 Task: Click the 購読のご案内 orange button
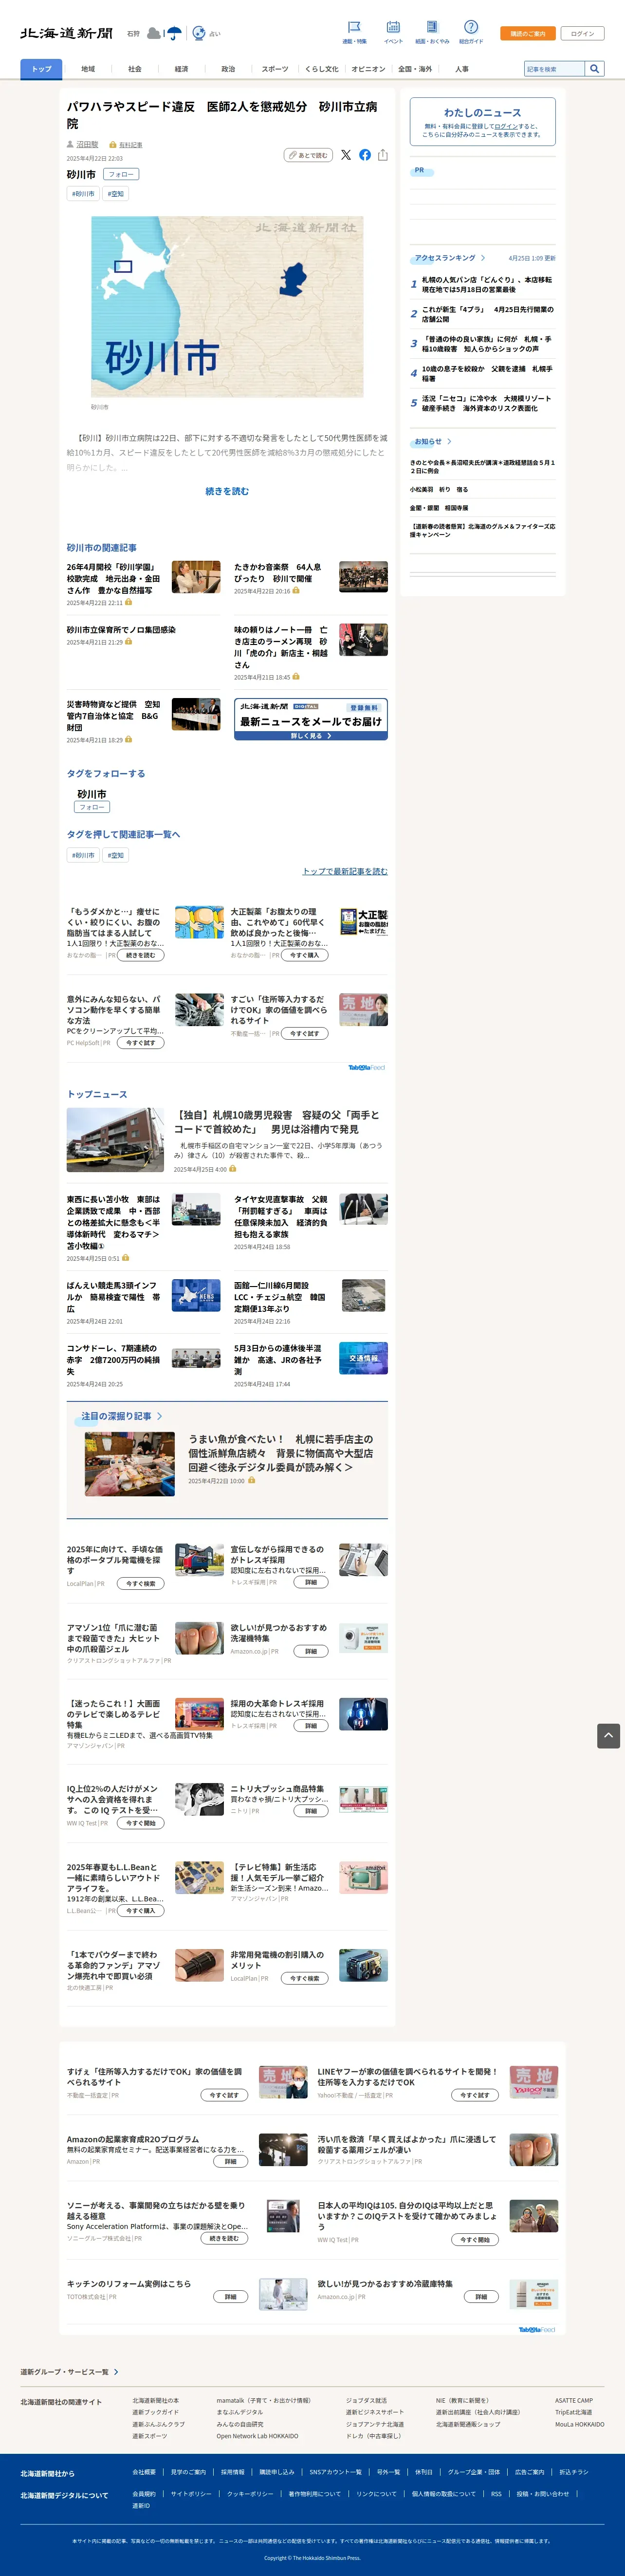[x=528, y=33]
